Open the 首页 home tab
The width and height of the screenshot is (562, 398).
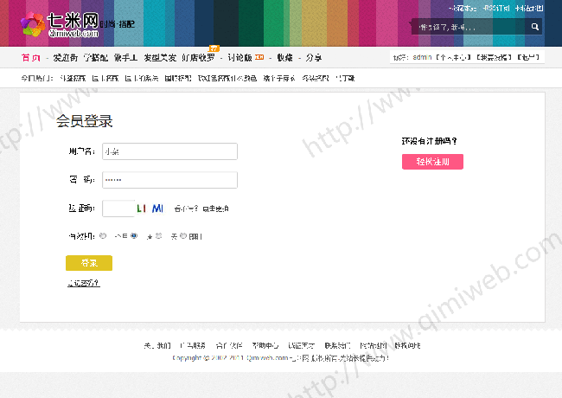30,58
